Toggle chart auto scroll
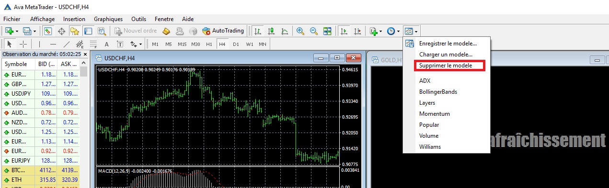Image resolution: width=609 pixels, height=188 pixels. pyautogui.click(x=344, y=31)
